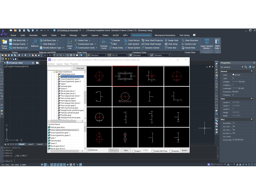Open the Formula Curve tool
This screenshot has height=192, width=256.
click(104, 43)
